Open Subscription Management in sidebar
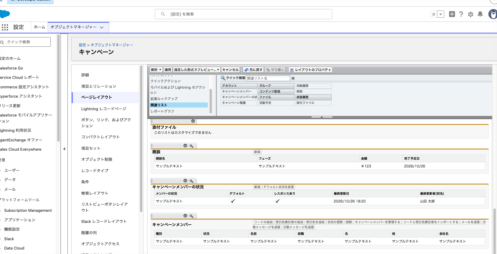Image resolution: width=497 pixels, height=254 pixels. pyautogui.click(x=28, y=211)
